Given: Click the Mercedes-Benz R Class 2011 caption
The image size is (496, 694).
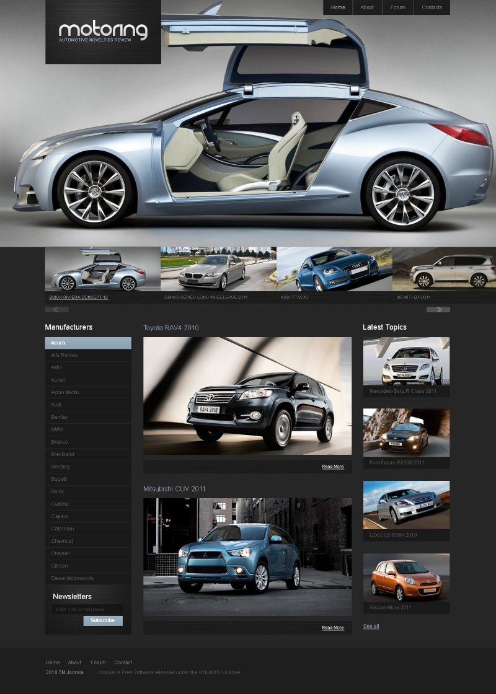Looking at the screenshot, I should point(403,391).
